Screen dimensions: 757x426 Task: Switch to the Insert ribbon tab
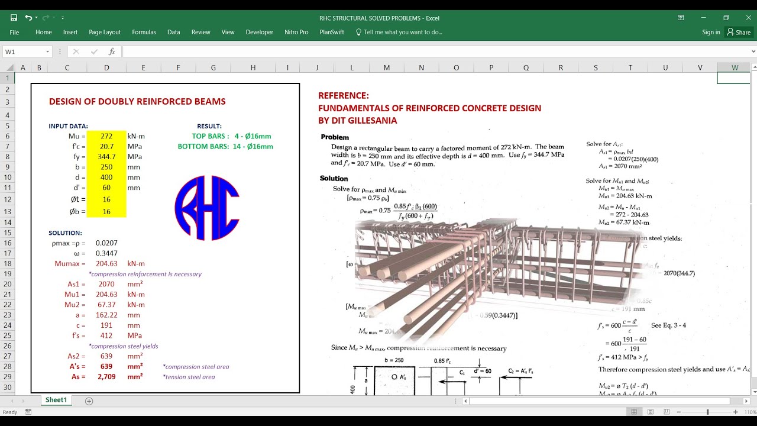70,32
